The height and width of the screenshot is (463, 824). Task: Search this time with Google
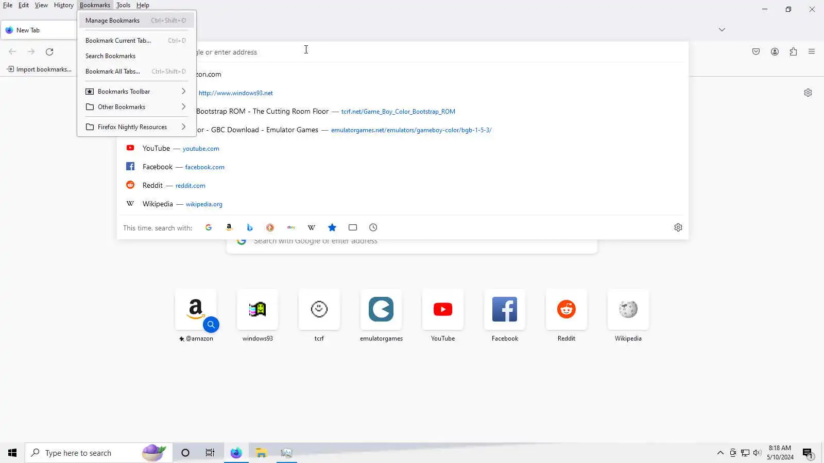pyautogui.click(x=209, y=227)
